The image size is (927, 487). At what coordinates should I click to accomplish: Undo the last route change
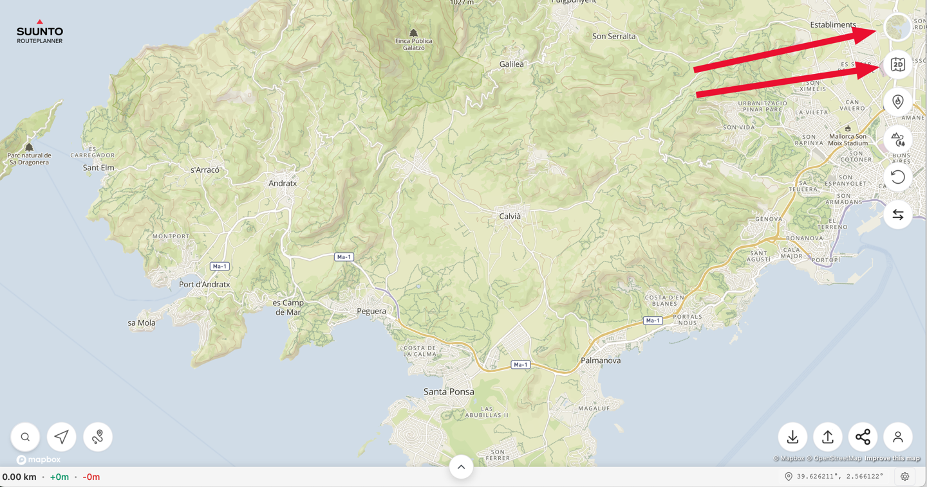pos(897,177)
